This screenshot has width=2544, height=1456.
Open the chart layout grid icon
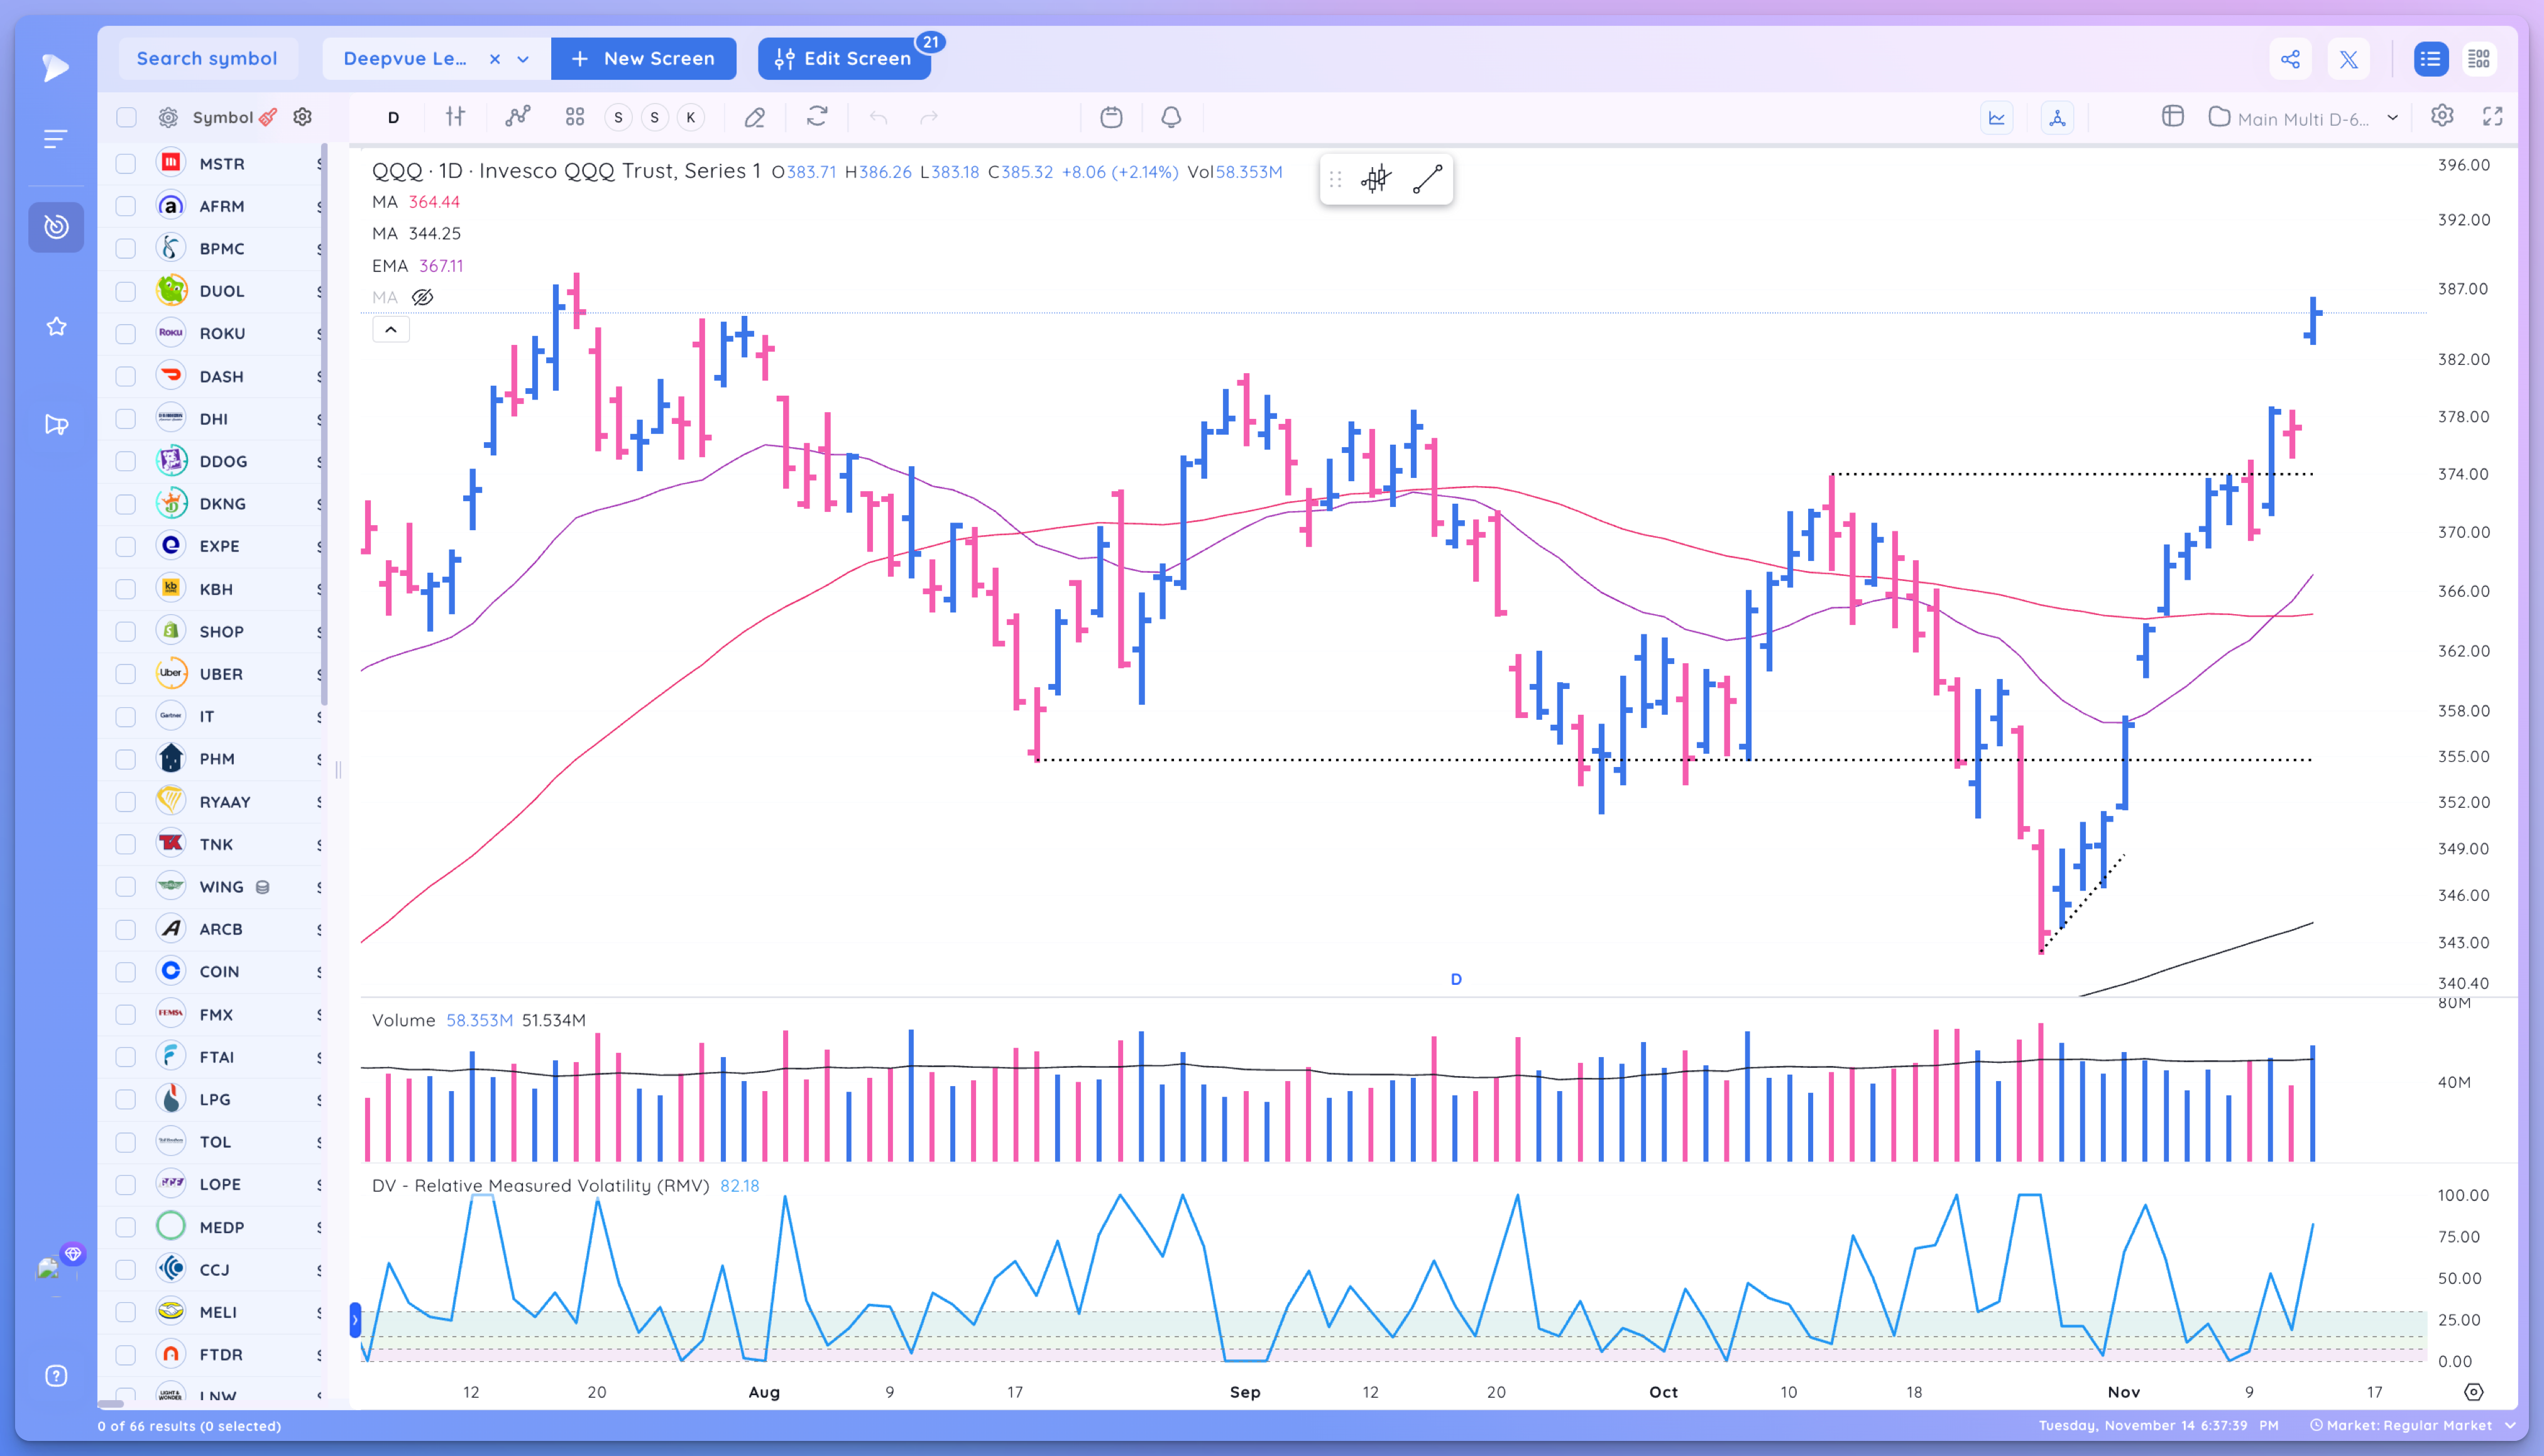[x=574, y=117]
